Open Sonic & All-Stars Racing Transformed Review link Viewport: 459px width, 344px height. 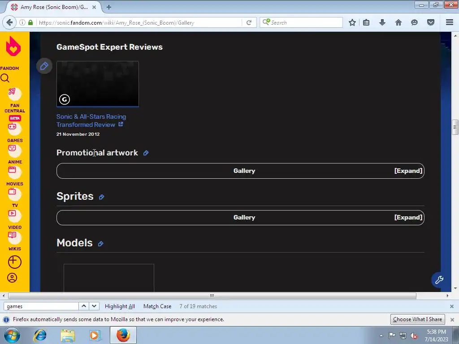click(x=91, y=120)
